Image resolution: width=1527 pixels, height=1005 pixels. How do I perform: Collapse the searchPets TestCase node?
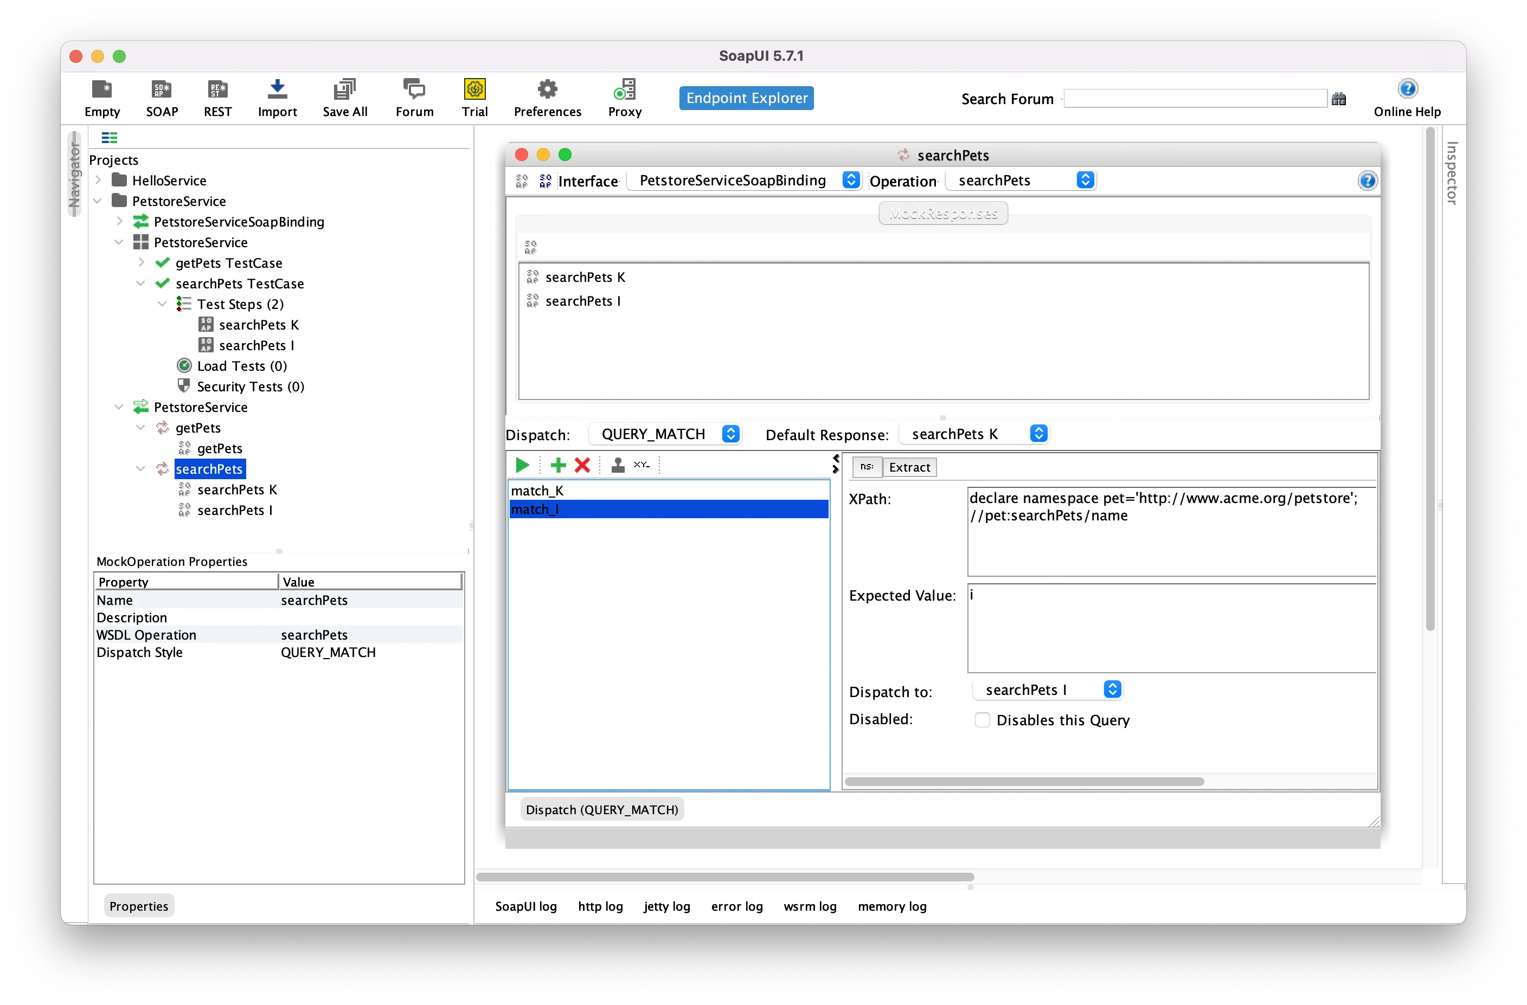[x=140, y=284]
